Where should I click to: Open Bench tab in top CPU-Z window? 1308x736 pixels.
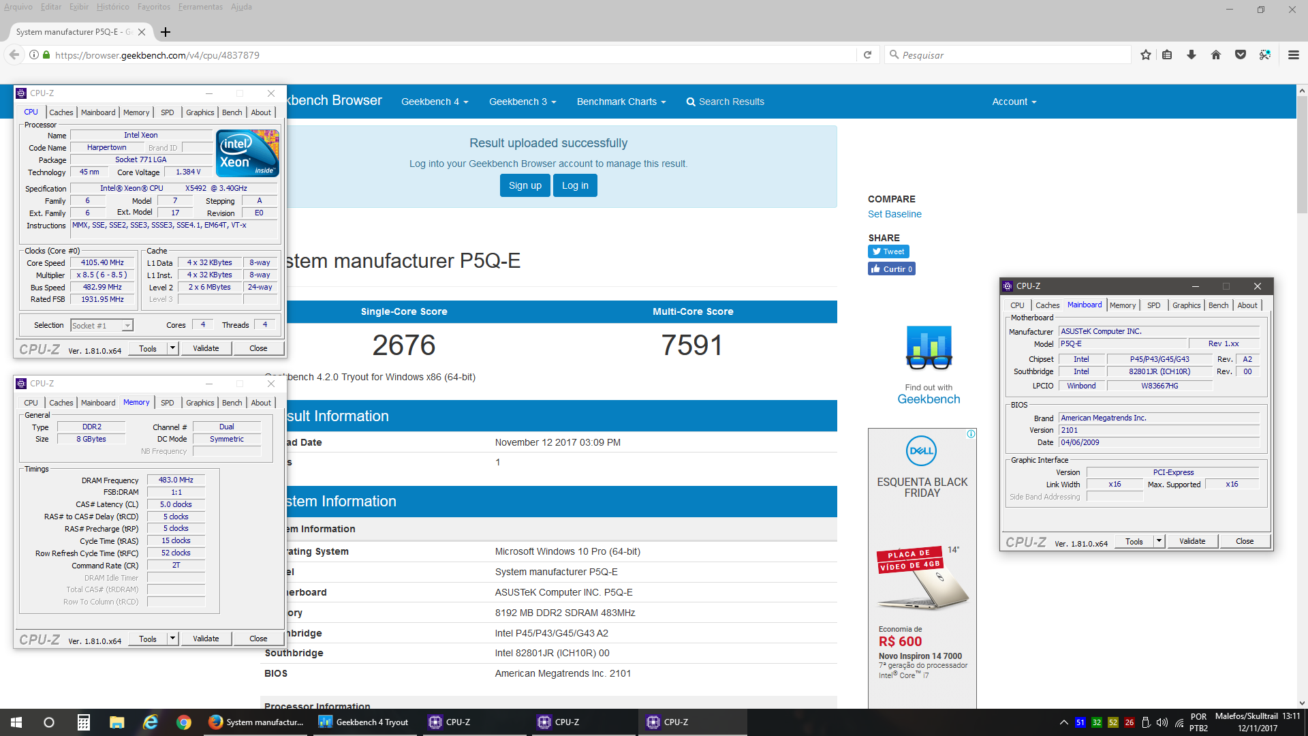tap(232, 112)
